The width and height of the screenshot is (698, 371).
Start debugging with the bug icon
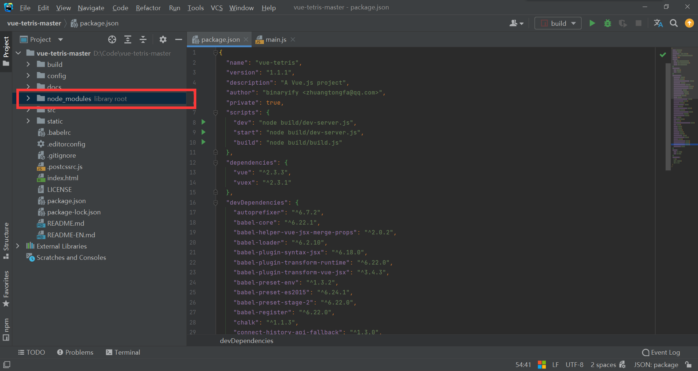607,23
